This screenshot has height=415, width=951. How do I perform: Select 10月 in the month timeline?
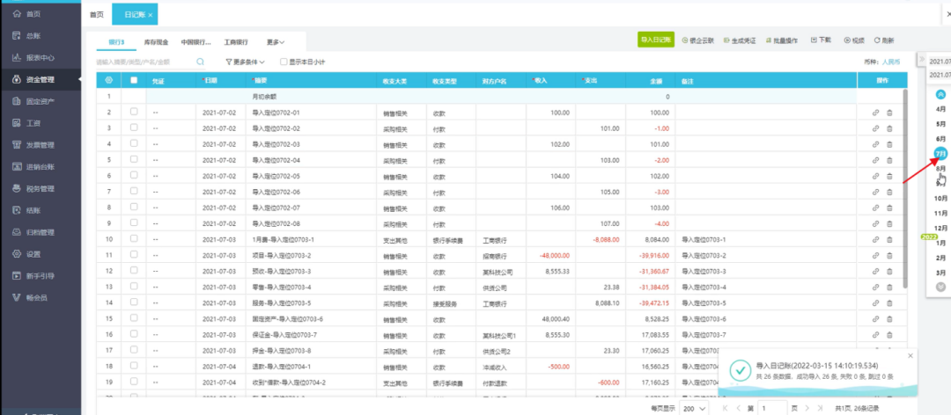(x=940, y=198)
